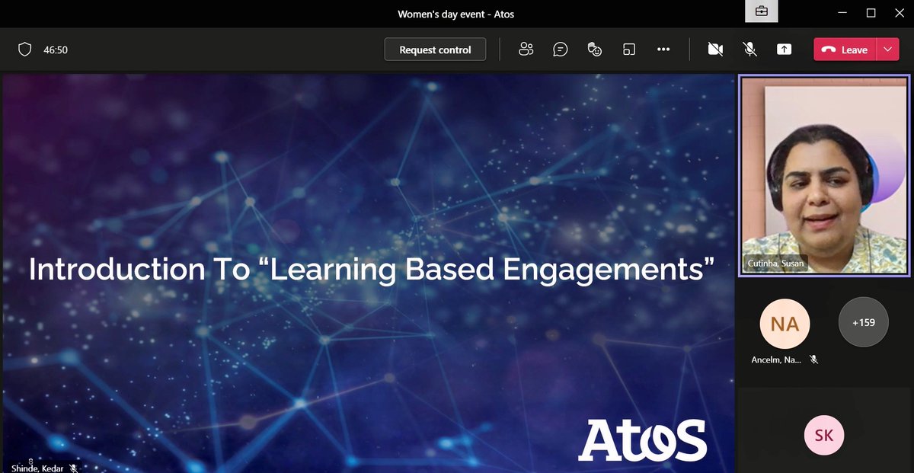Click the Share content icon
This screenshot has width=914, height=473.
[784, 50]
